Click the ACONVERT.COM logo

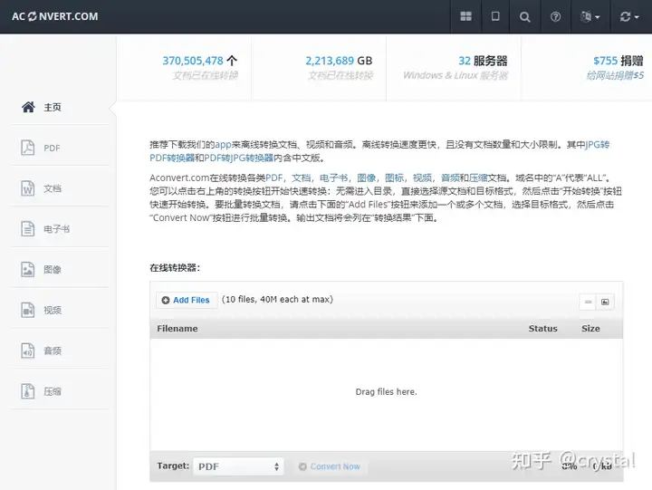point(55,16)
